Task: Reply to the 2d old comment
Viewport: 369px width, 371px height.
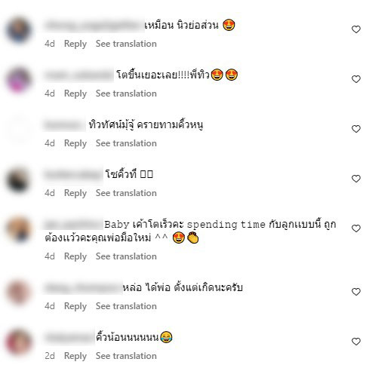Action: pos(75,356)
